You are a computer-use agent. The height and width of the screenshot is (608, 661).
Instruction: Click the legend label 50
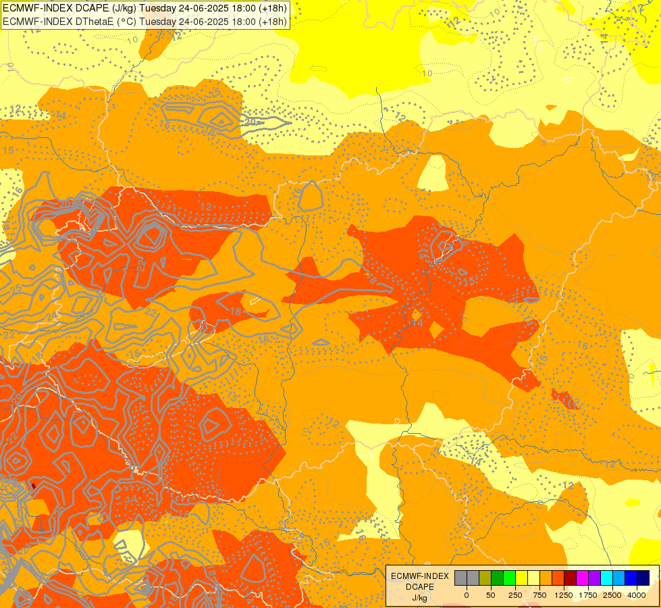(x=490, y=595)
